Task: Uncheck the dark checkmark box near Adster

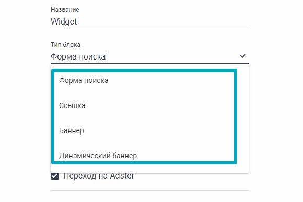Action: coord(55,176)
